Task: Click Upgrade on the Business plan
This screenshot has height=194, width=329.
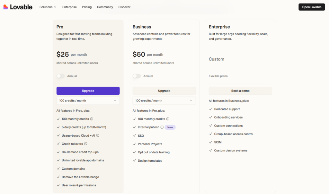Action: click(164, 91)
